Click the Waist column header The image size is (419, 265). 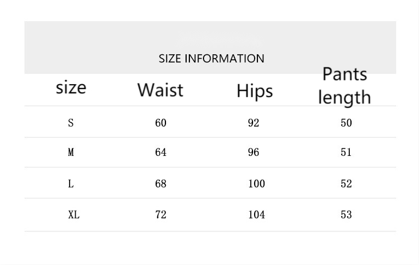pyautogui.click(x=160, y=90)
